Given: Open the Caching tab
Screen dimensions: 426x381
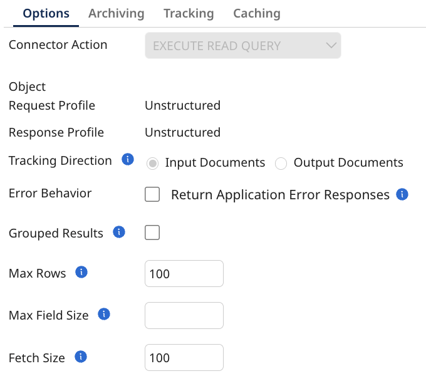Looking at the screenshot, I should (257, 13).
